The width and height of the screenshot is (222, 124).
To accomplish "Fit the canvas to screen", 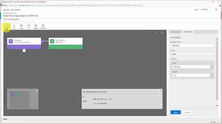I will click(x=162, y=33).
